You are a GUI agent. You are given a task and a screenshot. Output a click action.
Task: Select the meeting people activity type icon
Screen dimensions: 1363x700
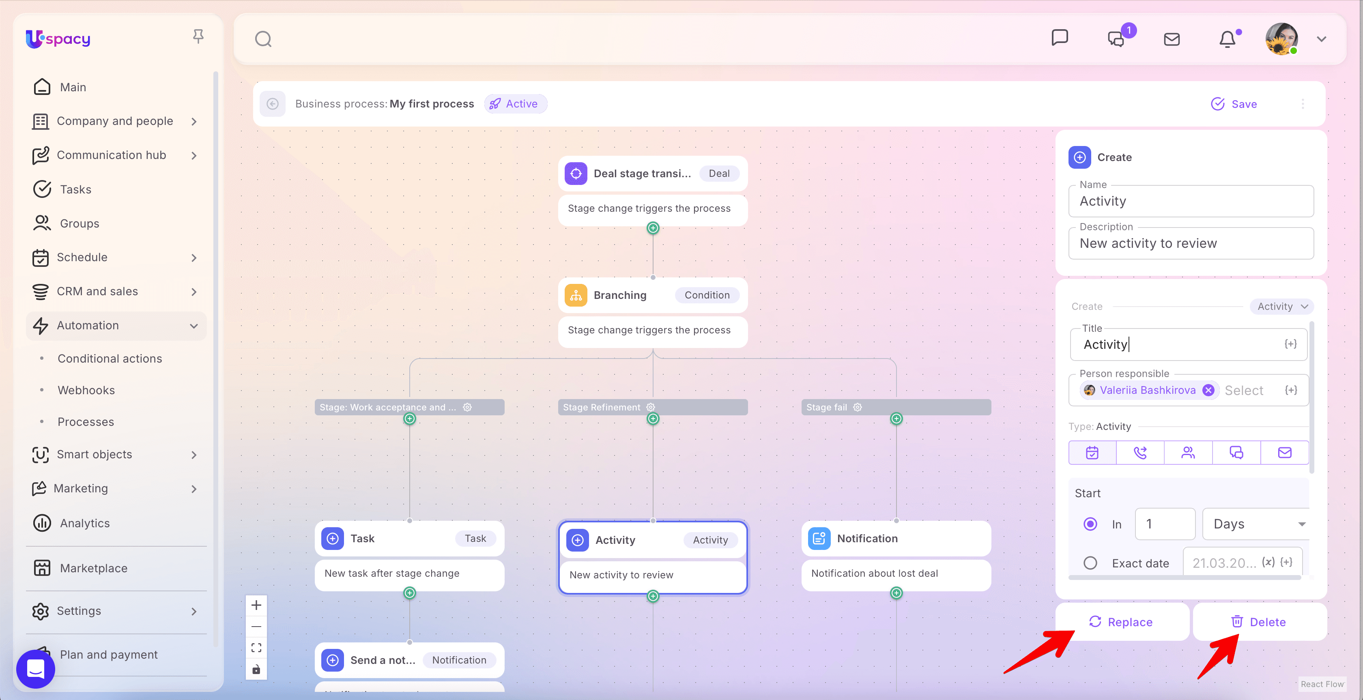pos(1188,453)
